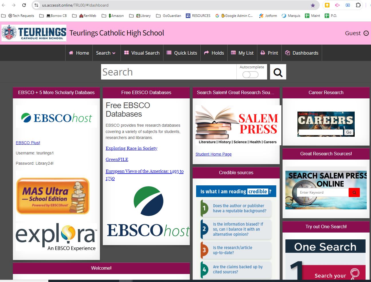Image resolution: width=371 pixels, height=282 pixels.
Task: Click the Explora EBSCO Experience logo
Action: (x=56, y=237)
